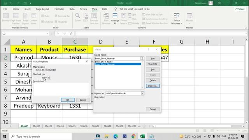This screenshot has height=140, width=249.
Task: Click the Macro dialog reference collapse icon
Action: pos(142,58)
